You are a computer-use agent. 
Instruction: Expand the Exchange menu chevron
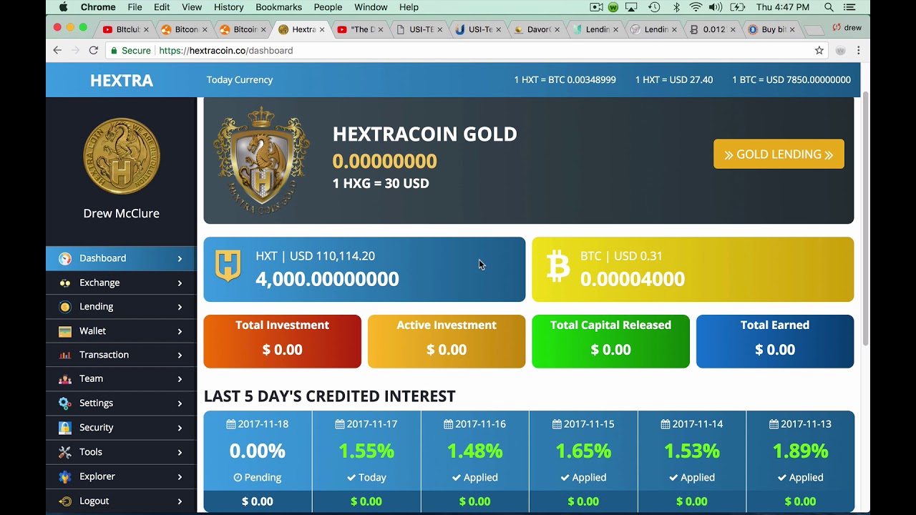pyautogui.click(x=180, y=283)
